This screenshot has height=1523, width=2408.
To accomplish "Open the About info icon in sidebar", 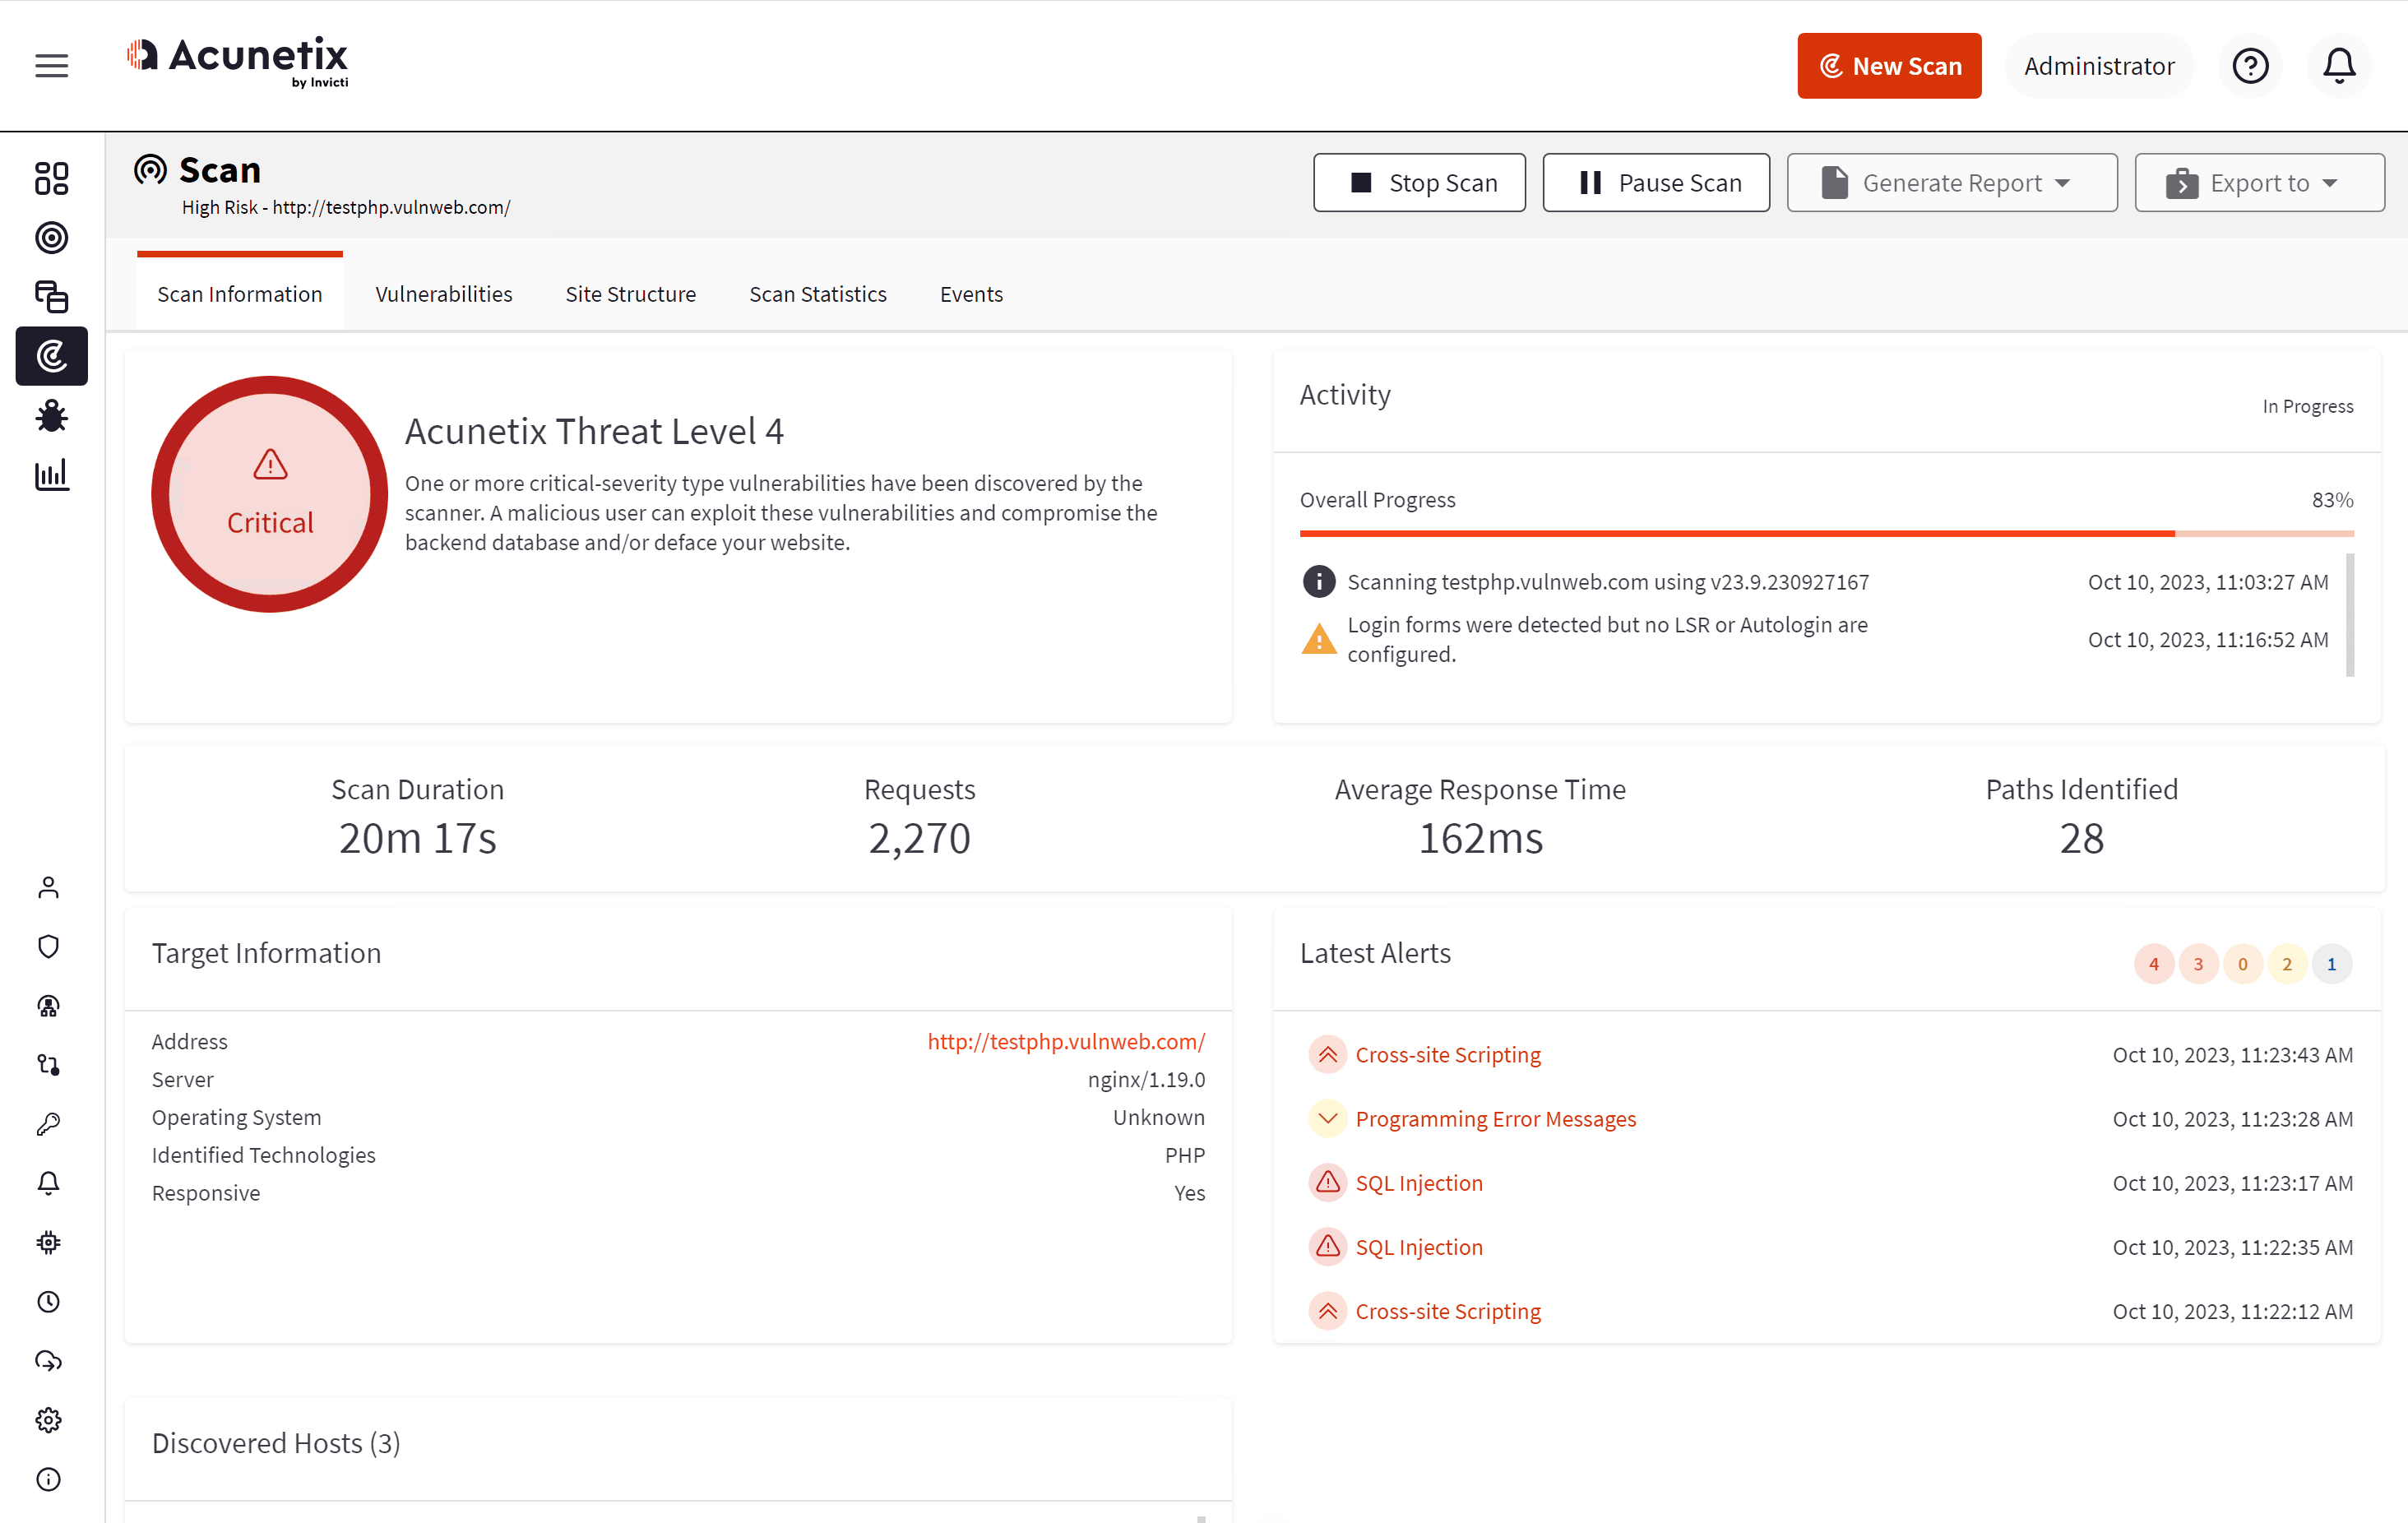I will pos(48,1479).
